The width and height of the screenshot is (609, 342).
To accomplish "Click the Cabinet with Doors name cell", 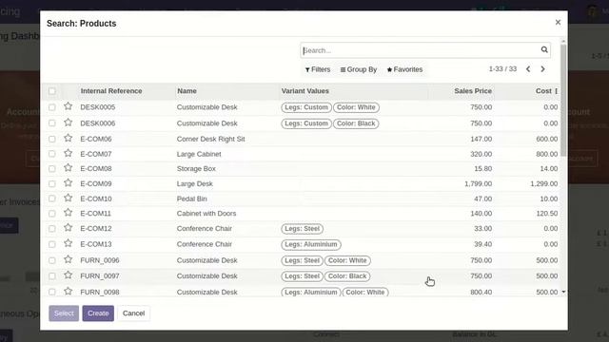I will [206, 214].
